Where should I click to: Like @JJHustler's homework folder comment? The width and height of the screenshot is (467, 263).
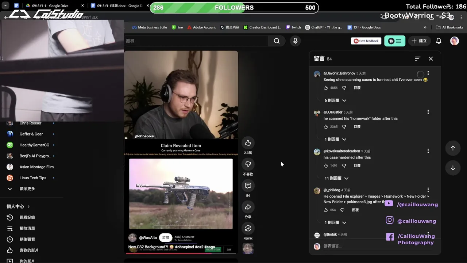tap(326, 127)
